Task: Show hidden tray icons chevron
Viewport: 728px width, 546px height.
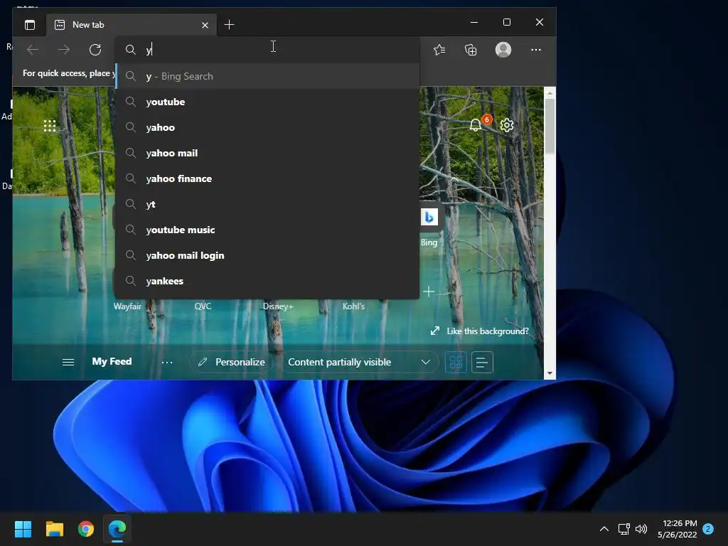Action: click(x=604, y=529)
